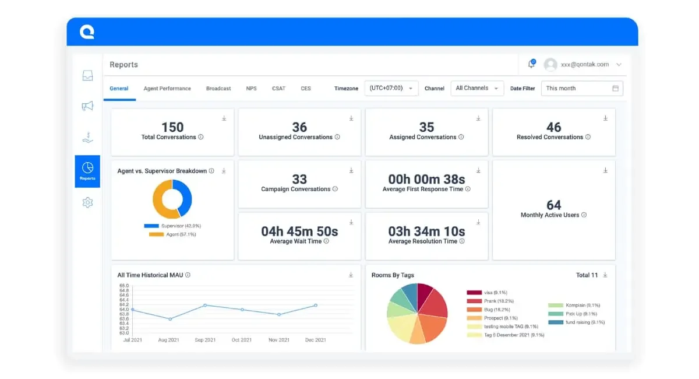Toggle Agent (57.1%) legend swatch

point(156,234)
